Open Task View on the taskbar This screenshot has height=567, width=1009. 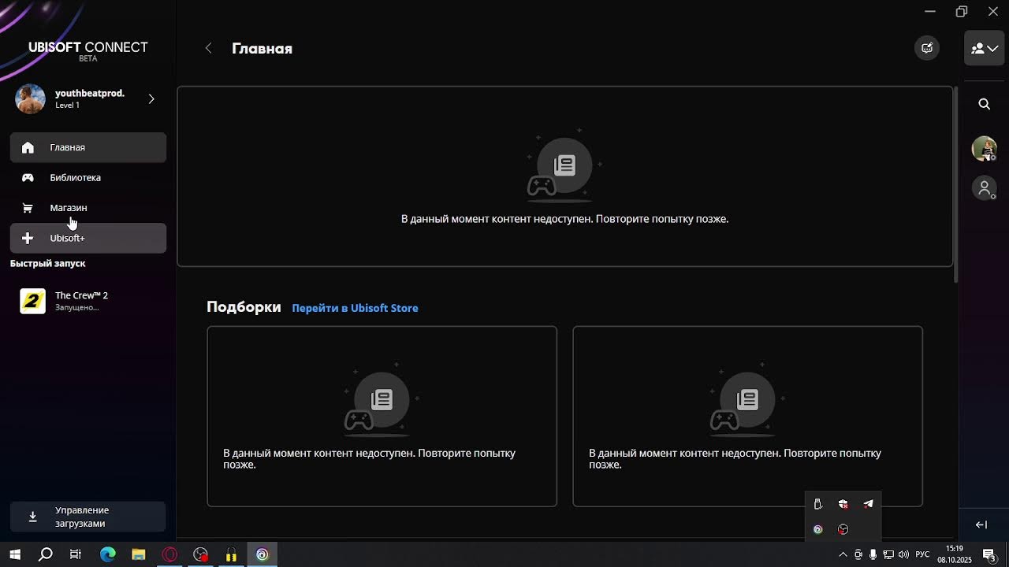[76, 554]
